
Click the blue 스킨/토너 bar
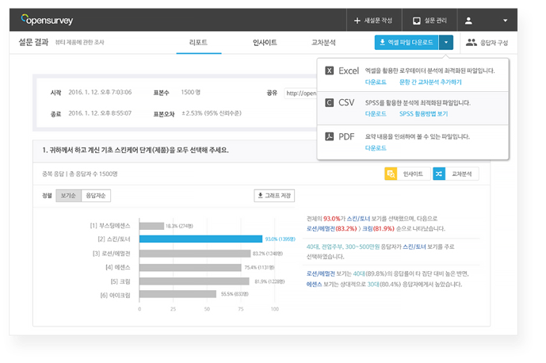pyautogui.click(x=201, y=239)
